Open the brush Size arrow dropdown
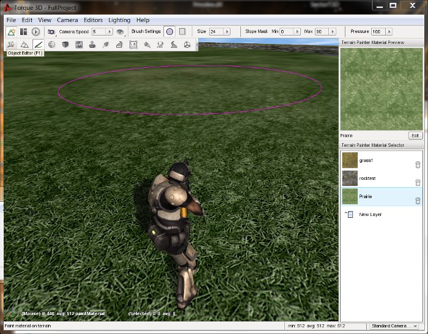 (x=227, y=31)
